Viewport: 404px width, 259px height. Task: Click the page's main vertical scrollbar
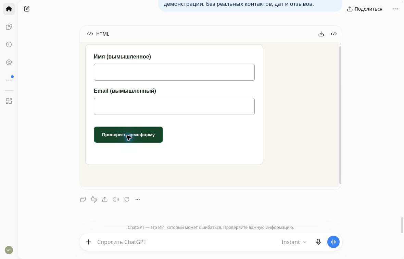tap(402, 225)
